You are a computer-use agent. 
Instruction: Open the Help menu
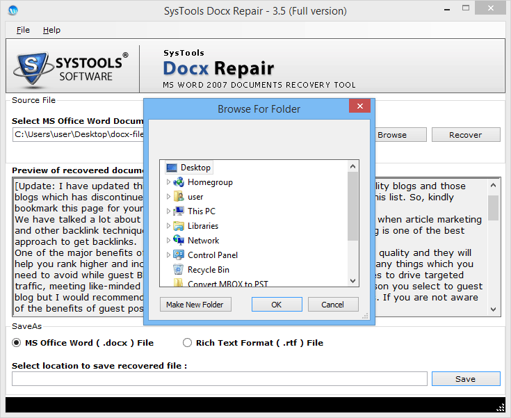(51, 30)
